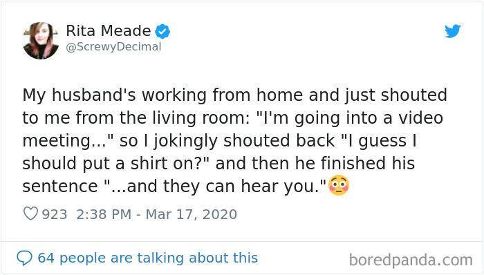The image size is (484, 275).
Task: View 64 people are talking about this
Action: [147, 258]
